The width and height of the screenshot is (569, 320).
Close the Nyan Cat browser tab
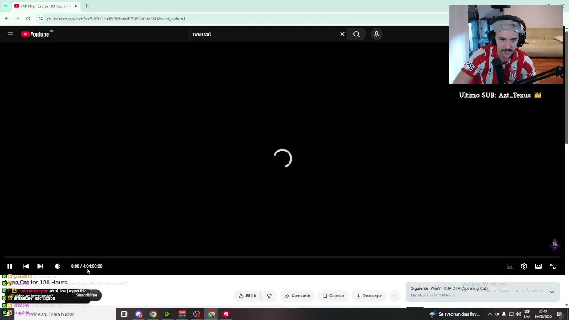(76, 6)
